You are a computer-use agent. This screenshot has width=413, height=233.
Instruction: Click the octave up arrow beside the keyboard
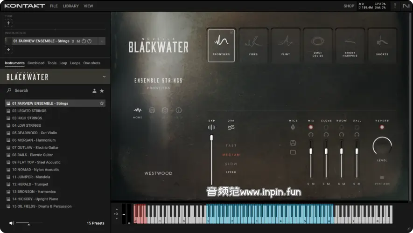click(117, 209)
